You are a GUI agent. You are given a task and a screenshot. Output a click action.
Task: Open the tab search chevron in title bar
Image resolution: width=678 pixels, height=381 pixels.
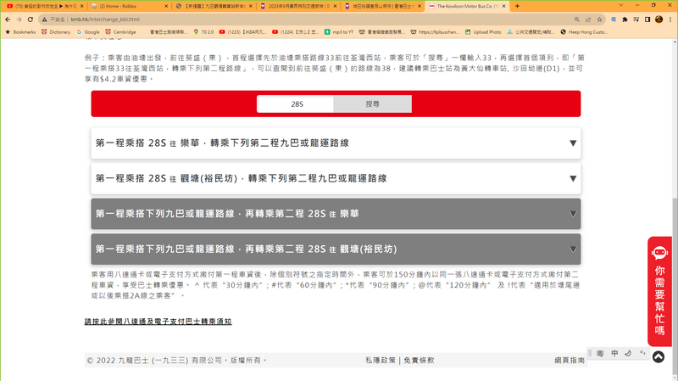[621, 6]
